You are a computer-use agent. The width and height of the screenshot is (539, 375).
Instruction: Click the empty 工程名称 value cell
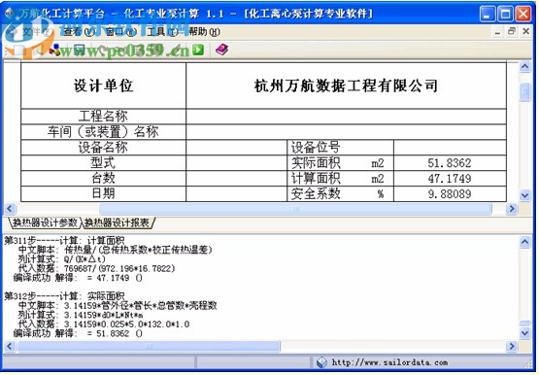coord(346,117)
